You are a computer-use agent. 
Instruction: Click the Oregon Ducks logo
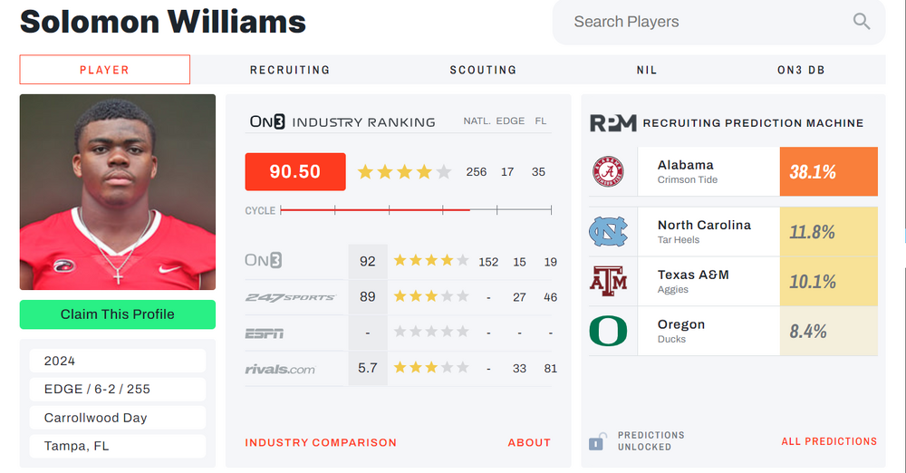608,331
